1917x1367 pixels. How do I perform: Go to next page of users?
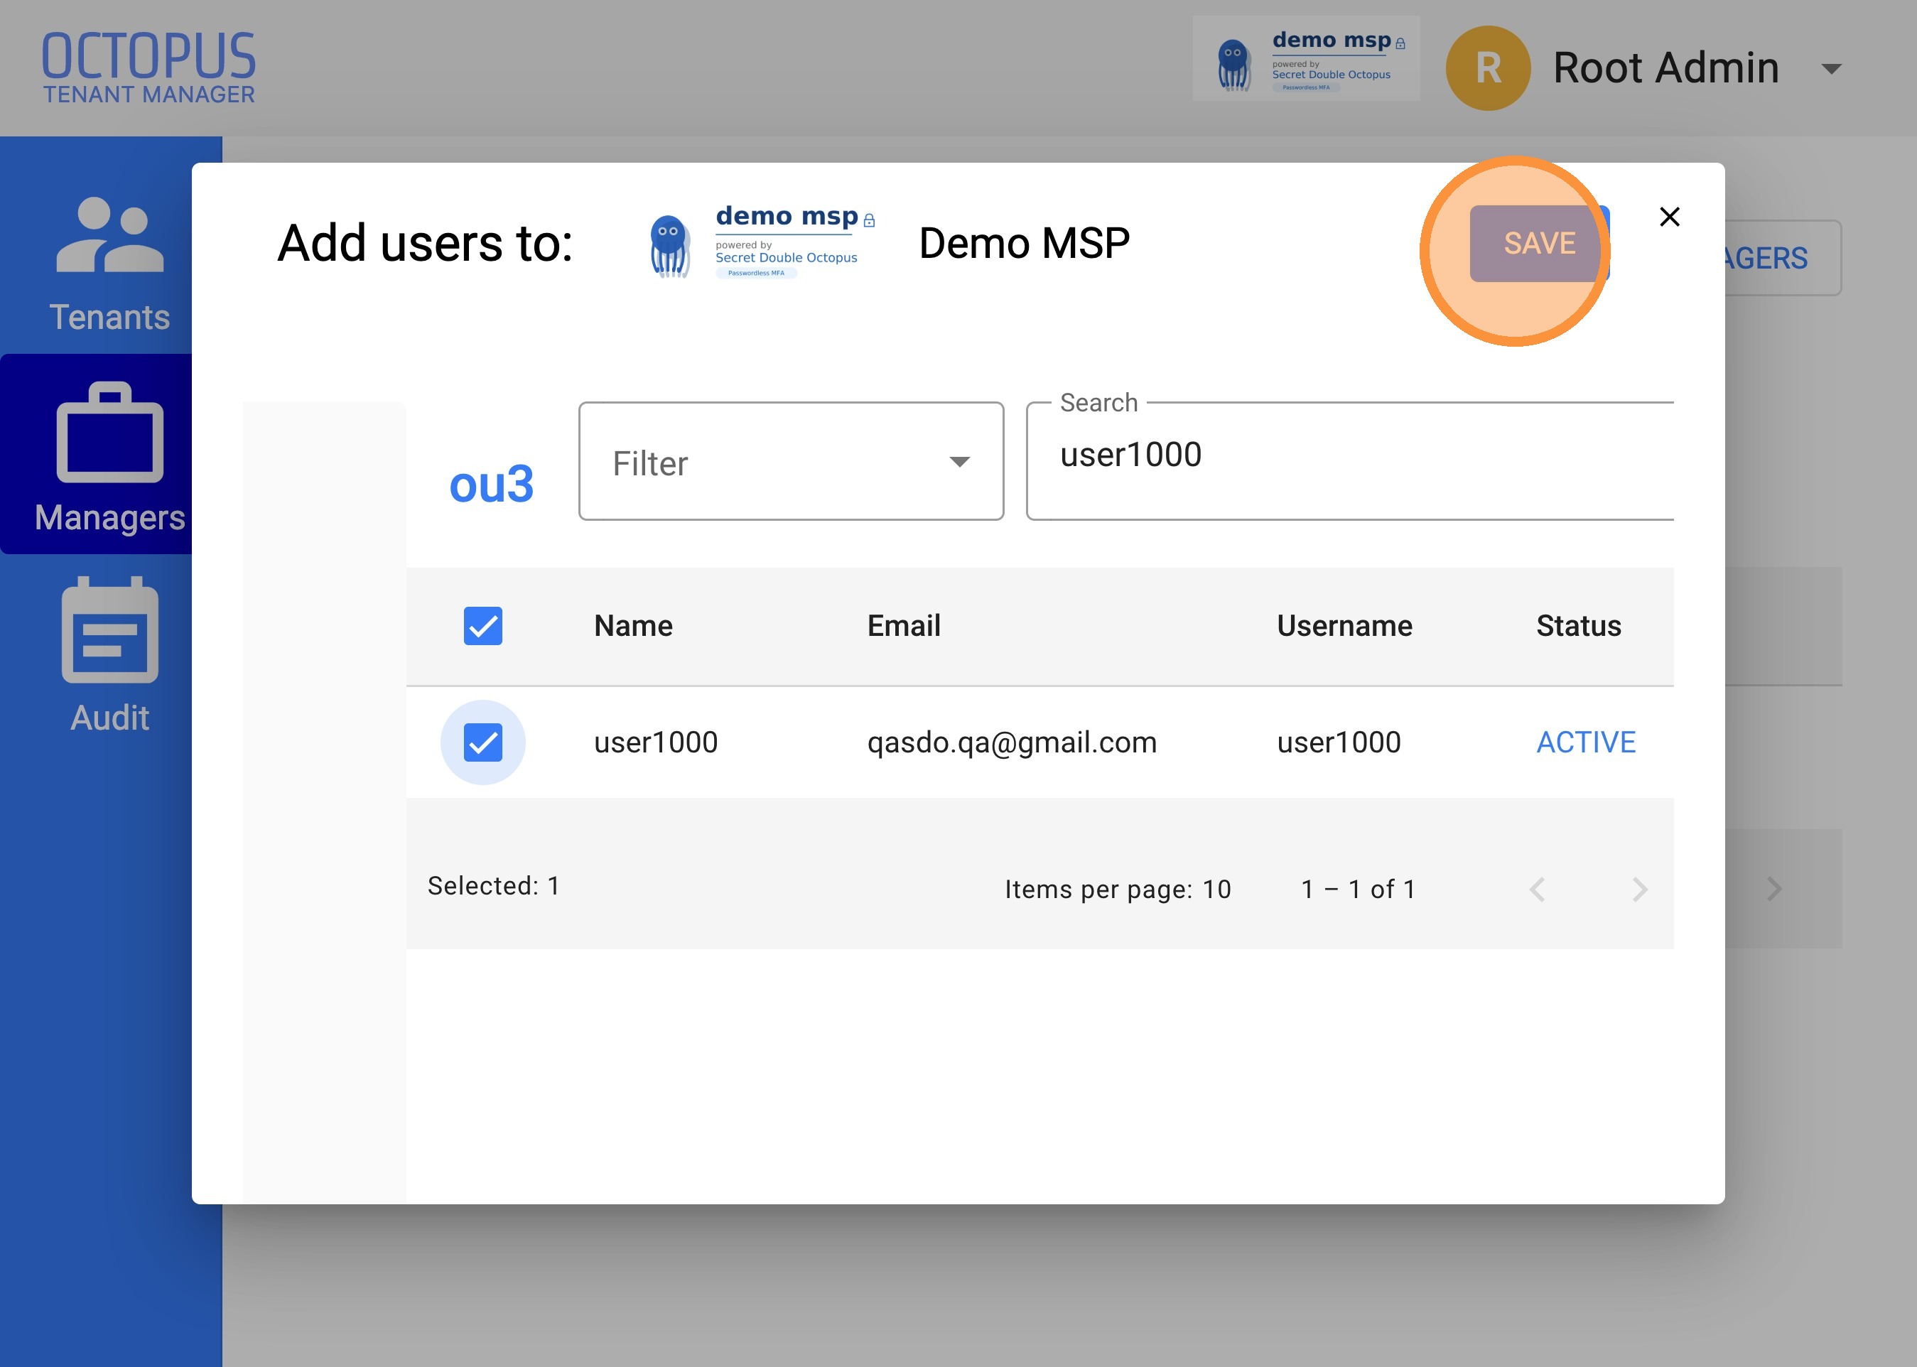pos(1639,889)
